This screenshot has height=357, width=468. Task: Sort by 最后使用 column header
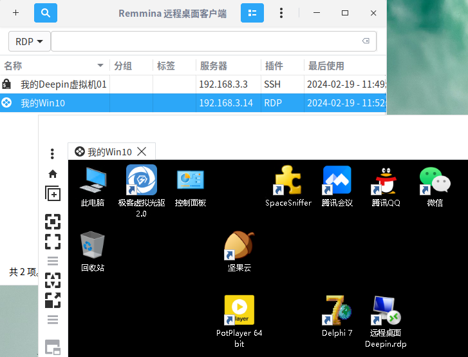pos(345,66)
